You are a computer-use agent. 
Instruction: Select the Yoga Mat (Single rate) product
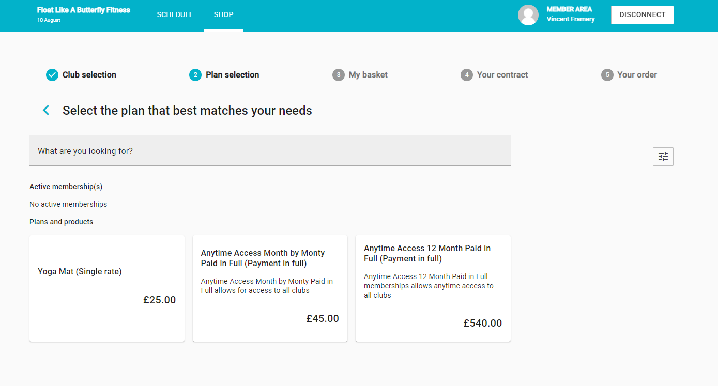(106, 288)
